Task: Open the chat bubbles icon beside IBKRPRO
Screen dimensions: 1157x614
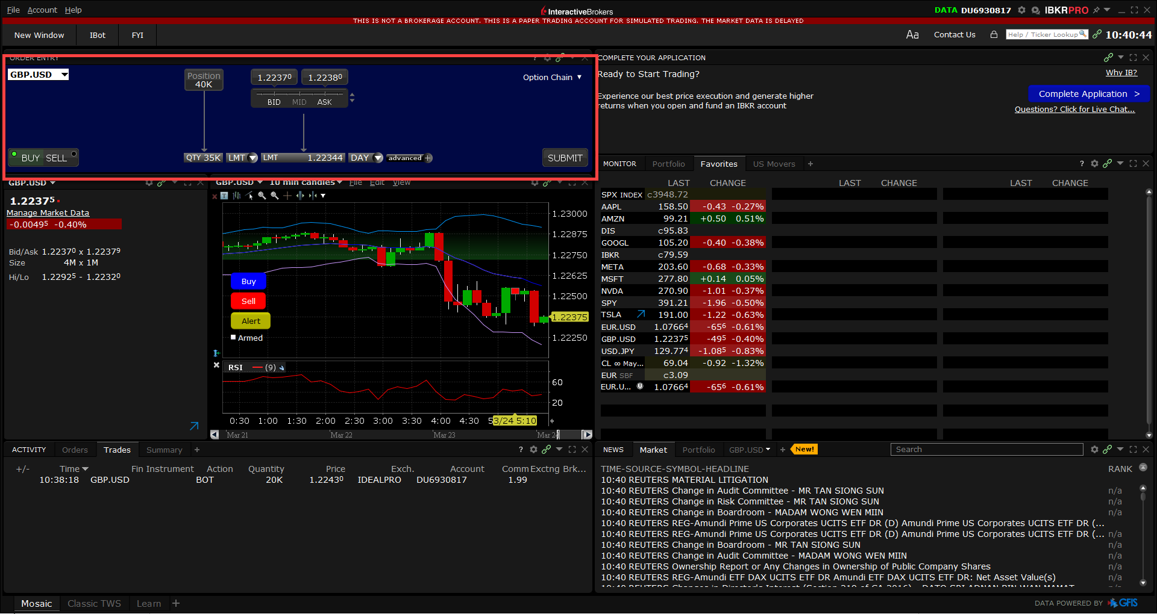Action: (x=1035, y=10)
